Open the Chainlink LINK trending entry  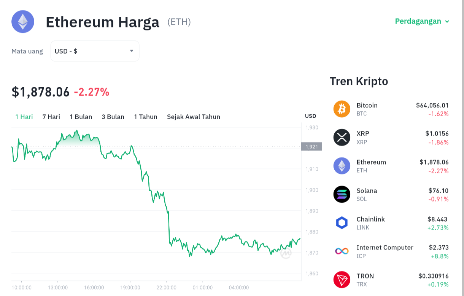point(391,223)
